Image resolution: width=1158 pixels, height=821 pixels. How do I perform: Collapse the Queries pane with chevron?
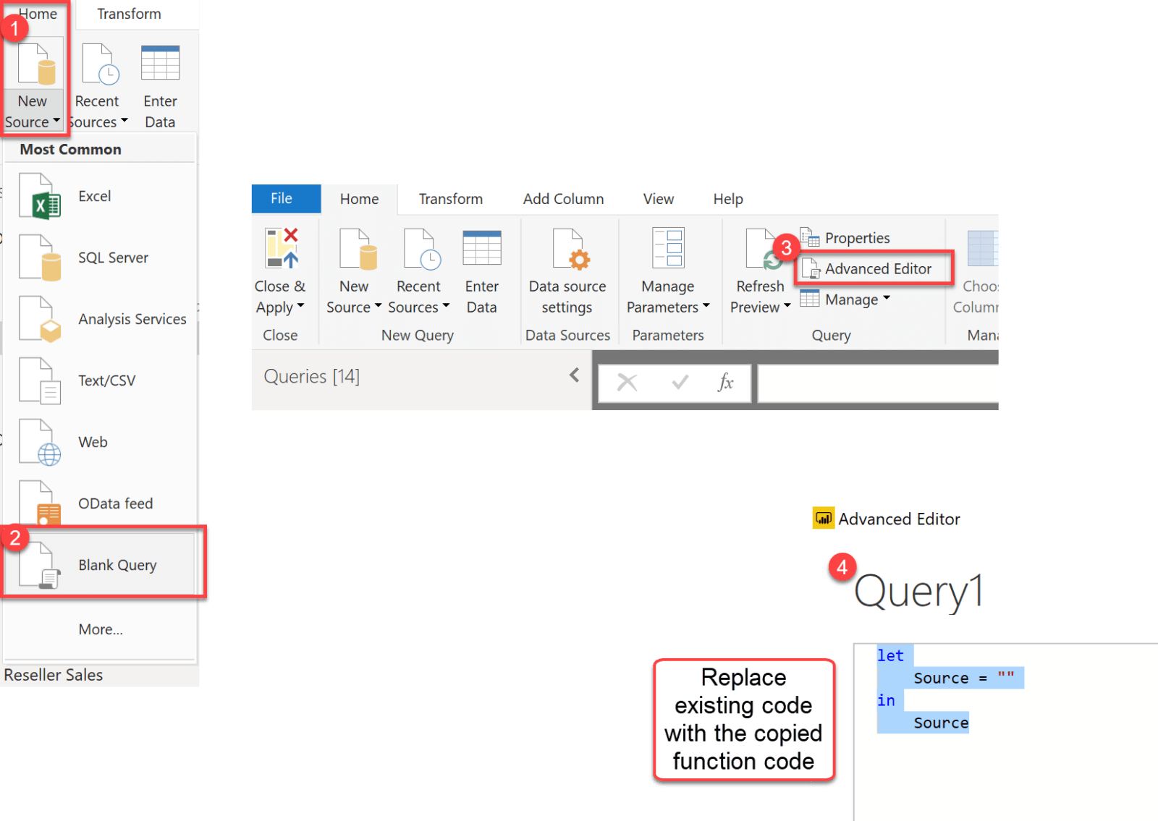[575, 375]
